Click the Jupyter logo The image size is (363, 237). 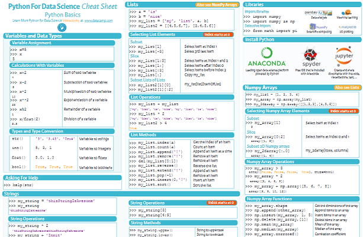[x=344, y=56]
